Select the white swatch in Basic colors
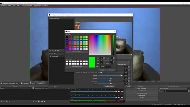 [86, 49]
